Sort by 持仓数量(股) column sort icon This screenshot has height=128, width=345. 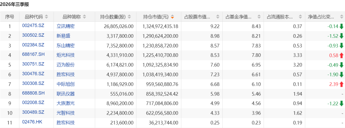pos(129,17)
